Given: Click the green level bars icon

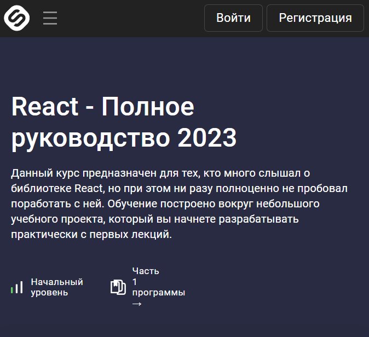Looking at the screenshot, I should point(17,287).
